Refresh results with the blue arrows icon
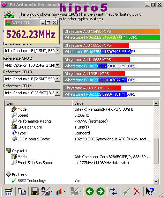The image size is (164, 198). 113,191
